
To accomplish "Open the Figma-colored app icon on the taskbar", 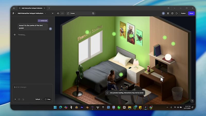I will tap(145, 107).
